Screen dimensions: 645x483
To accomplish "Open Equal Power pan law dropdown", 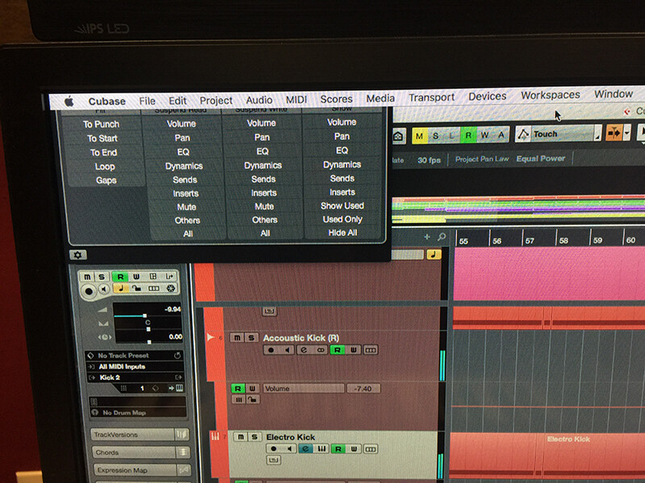I will coord(540,159).
